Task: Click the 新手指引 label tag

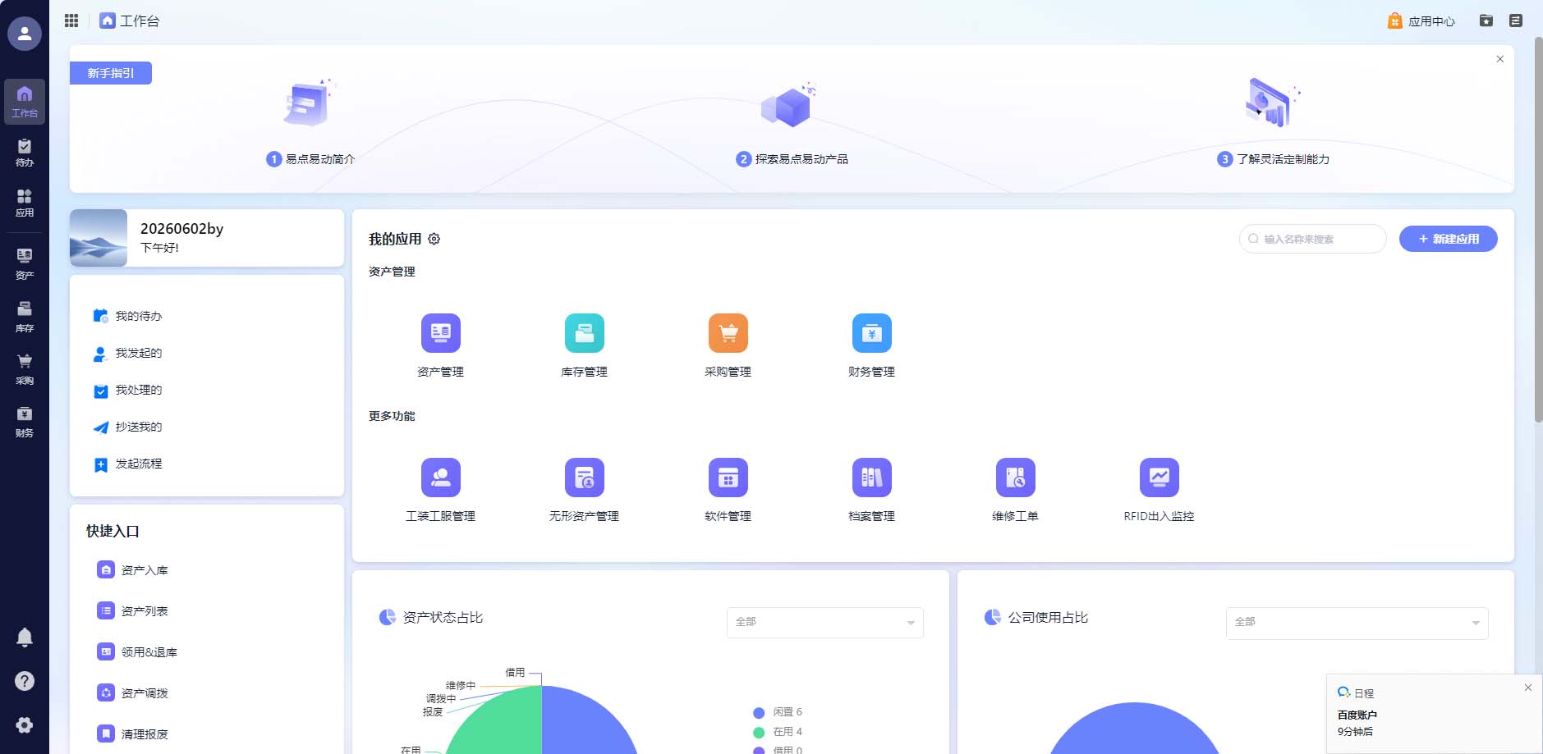Action: click(x=111, y=73)
